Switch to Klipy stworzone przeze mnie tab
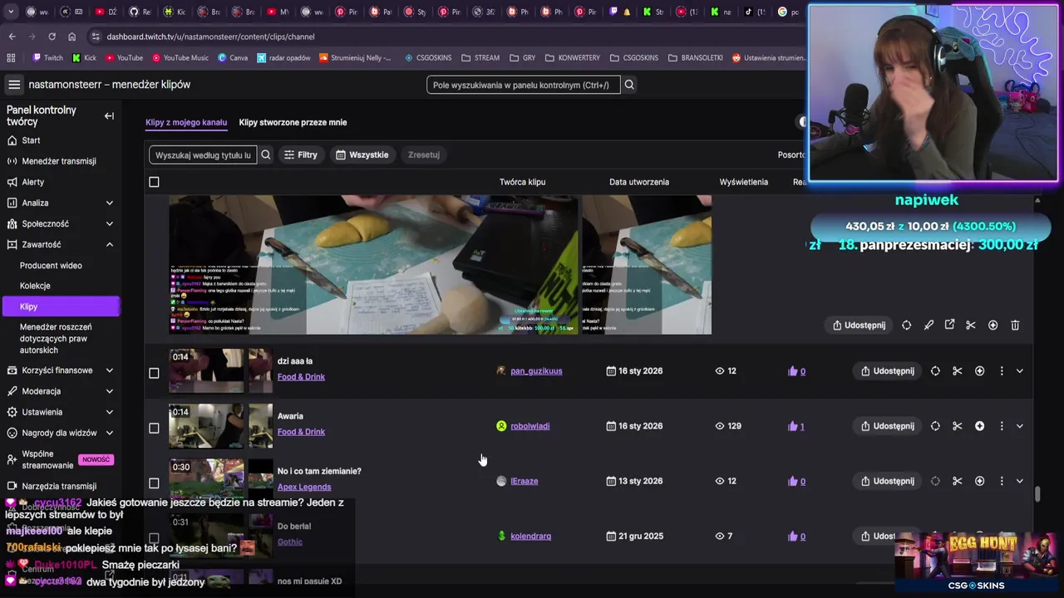 tap(293, 122)
